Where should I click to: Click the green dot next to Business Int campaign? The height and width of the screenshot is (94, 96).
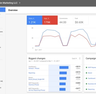click(x=87, y=84)
